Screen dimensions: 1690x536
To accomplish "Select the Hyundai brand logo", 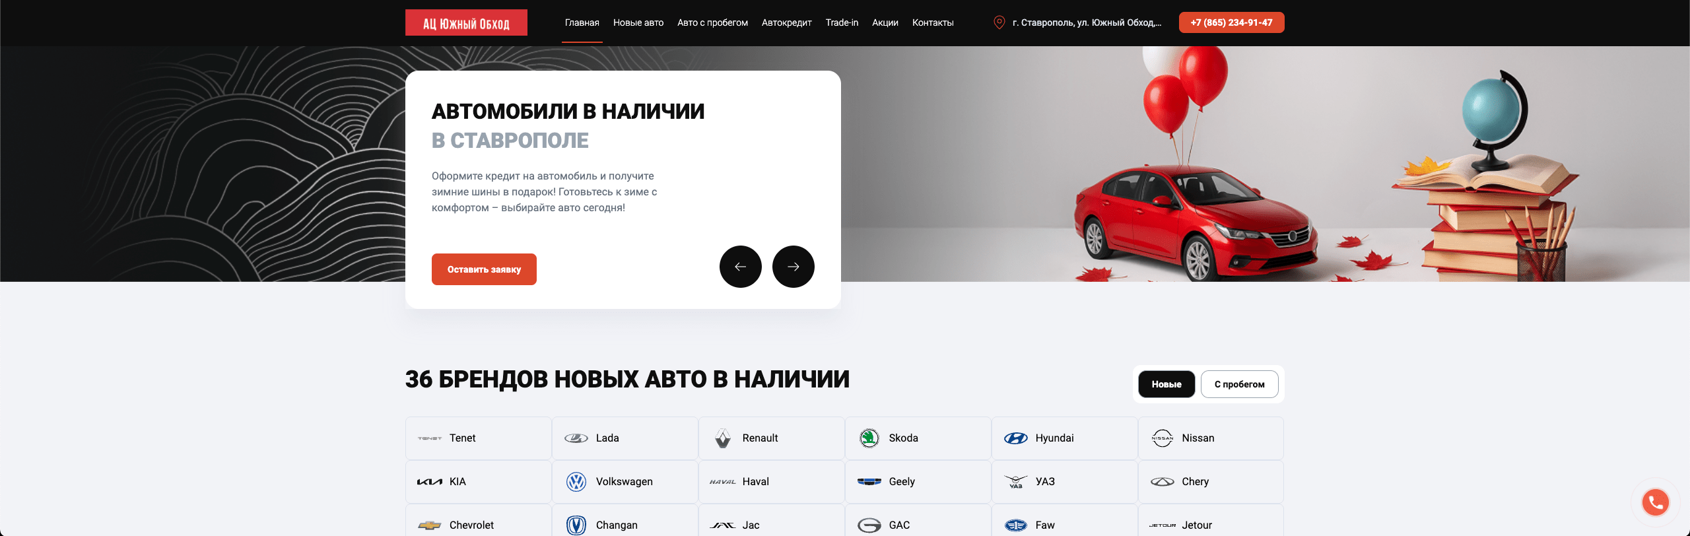I will coord(1015,438).
